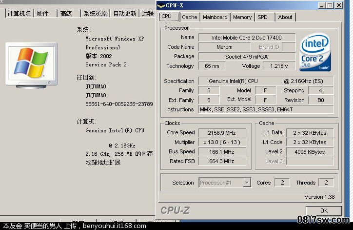Click the Stepping value 4
Image resolution: width=353 pixels, height=230 pixels.
point(321,91)
